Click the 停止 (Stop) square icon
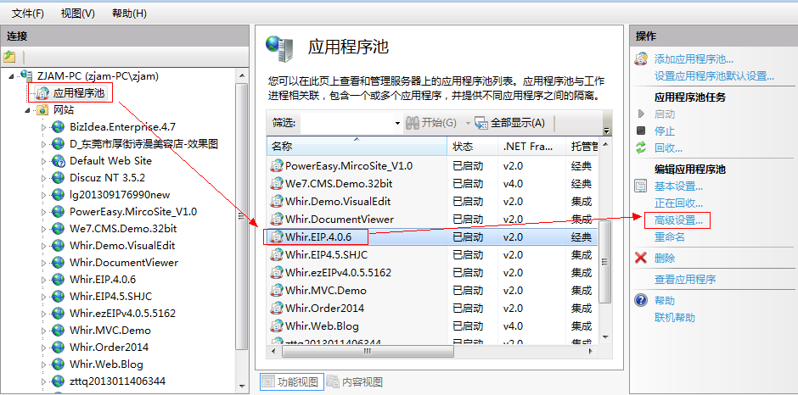798x395 pixels. [x=642, y=131]
